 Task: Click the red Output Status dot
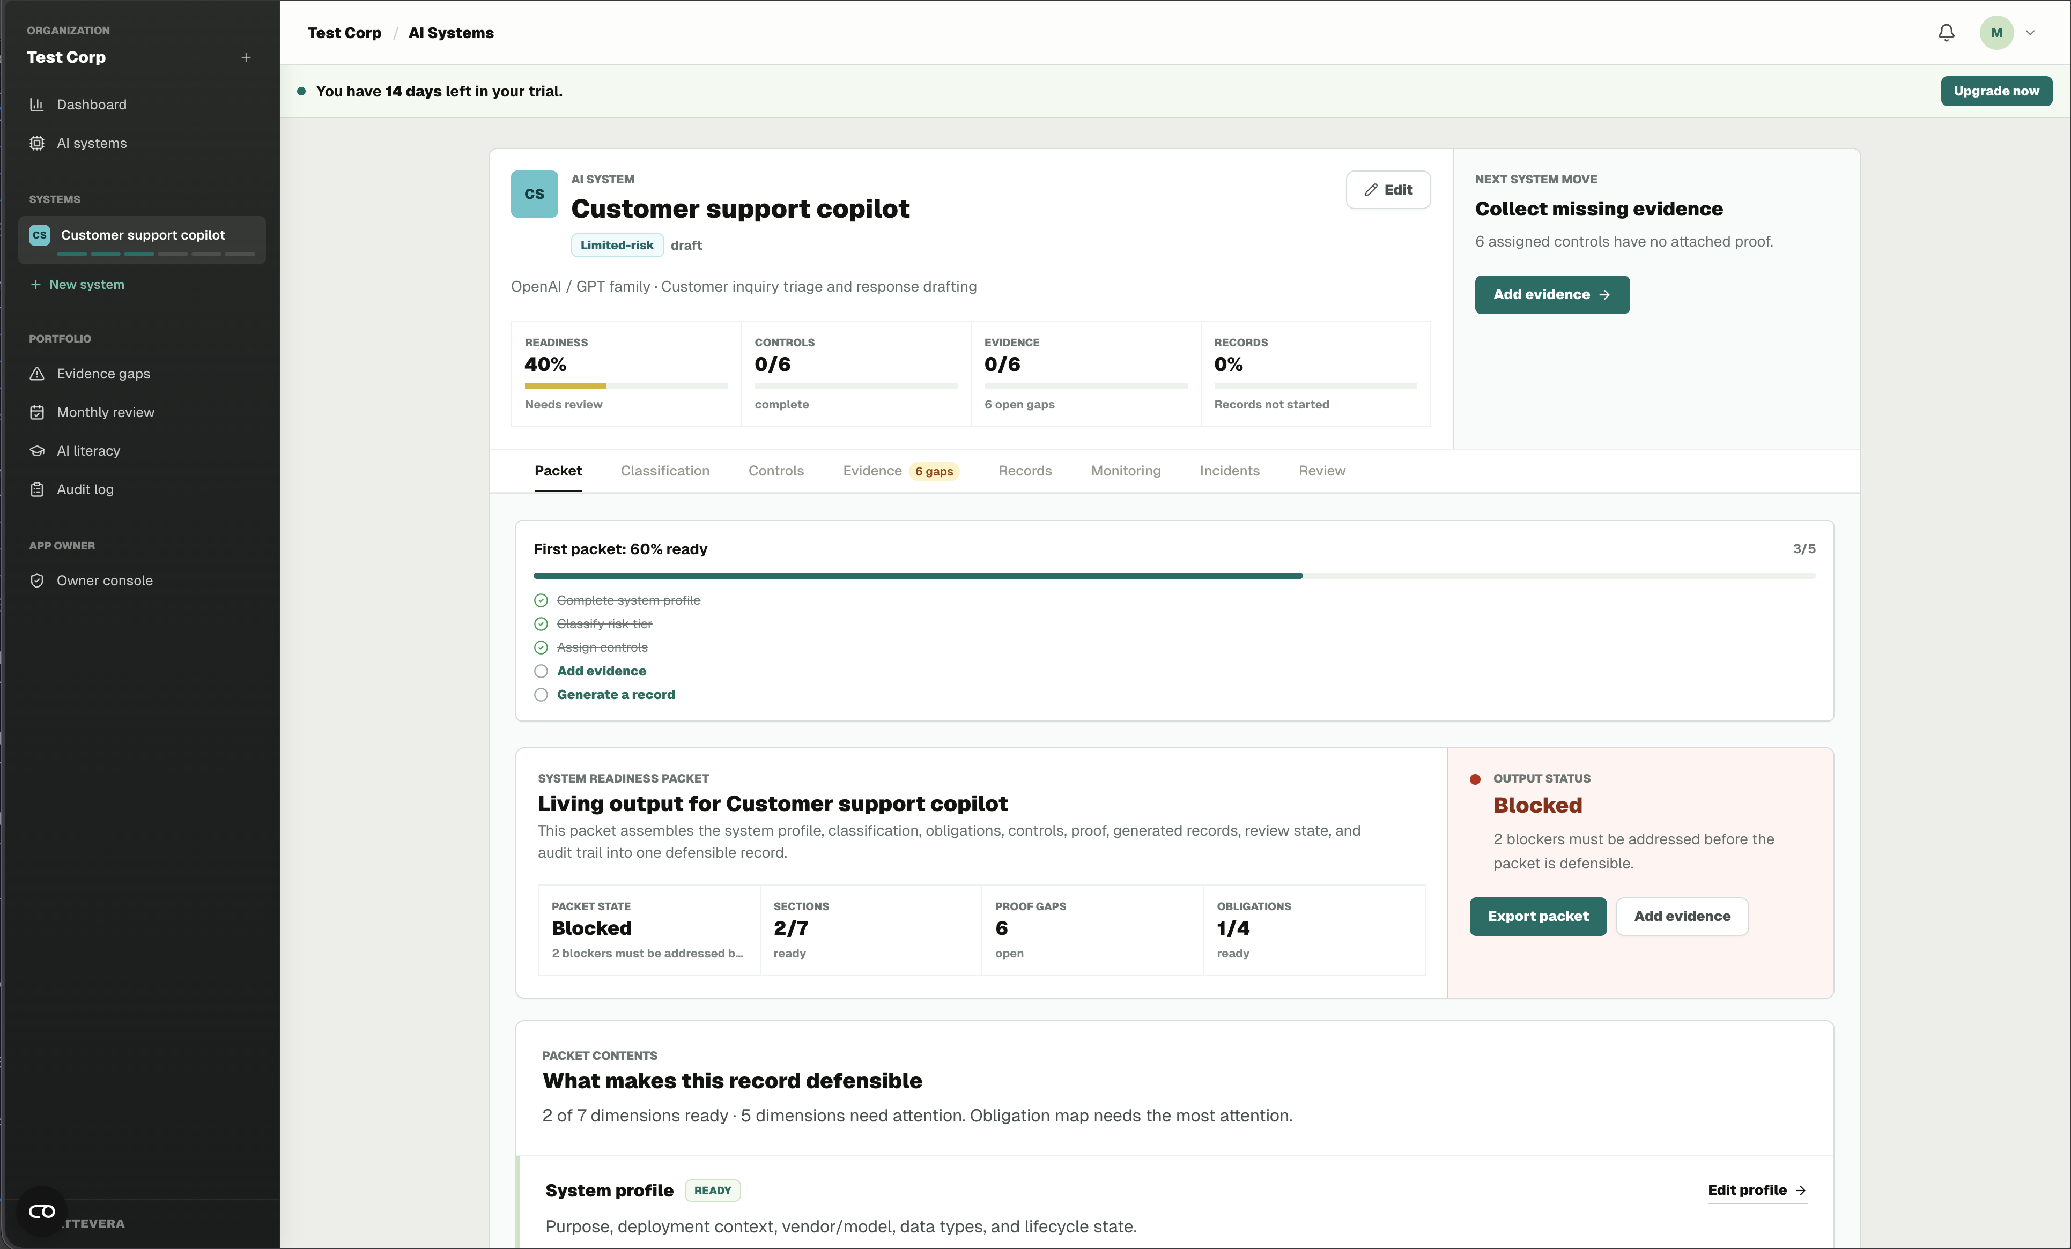1475,779
